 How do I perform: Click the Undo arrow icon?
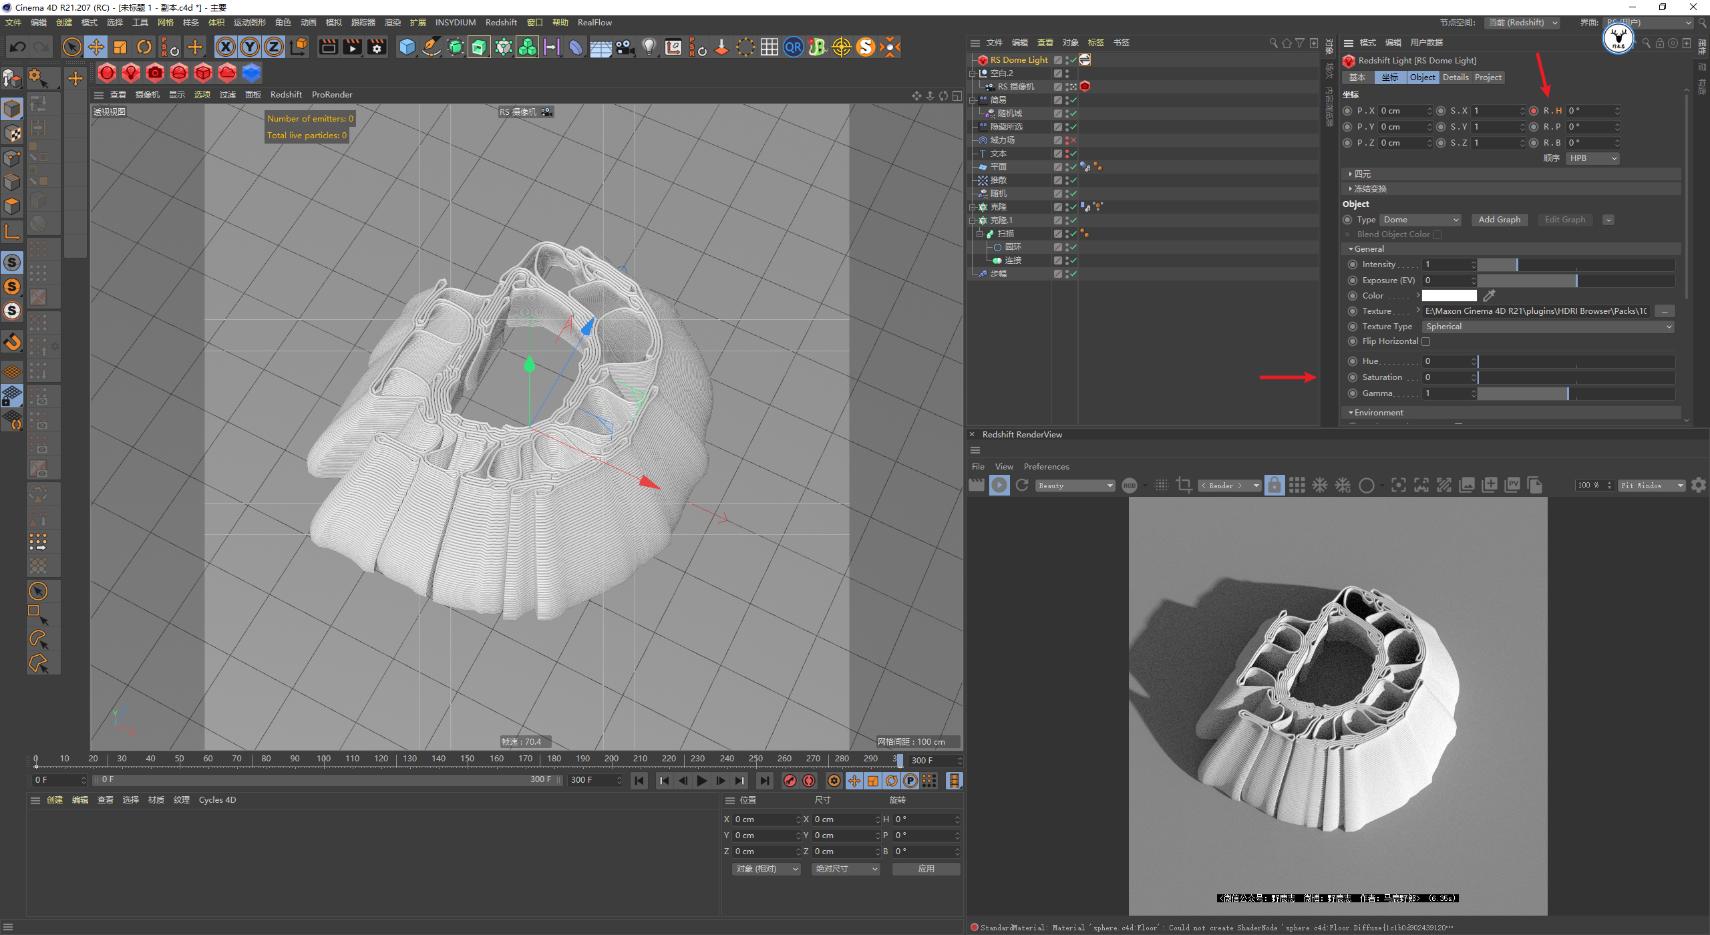(18, 47)
